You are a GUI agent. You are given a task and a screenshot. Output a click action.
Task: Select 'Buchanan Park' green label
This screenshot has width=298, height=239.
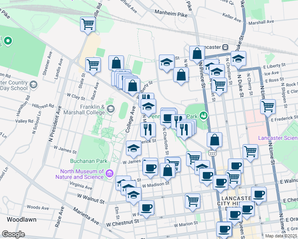pos(89,161)
